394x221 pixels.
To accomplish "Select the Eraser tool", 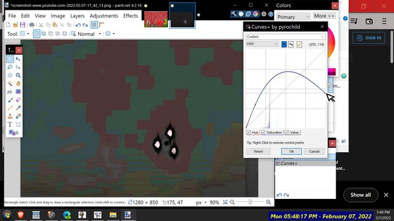I will coord(18,100).
